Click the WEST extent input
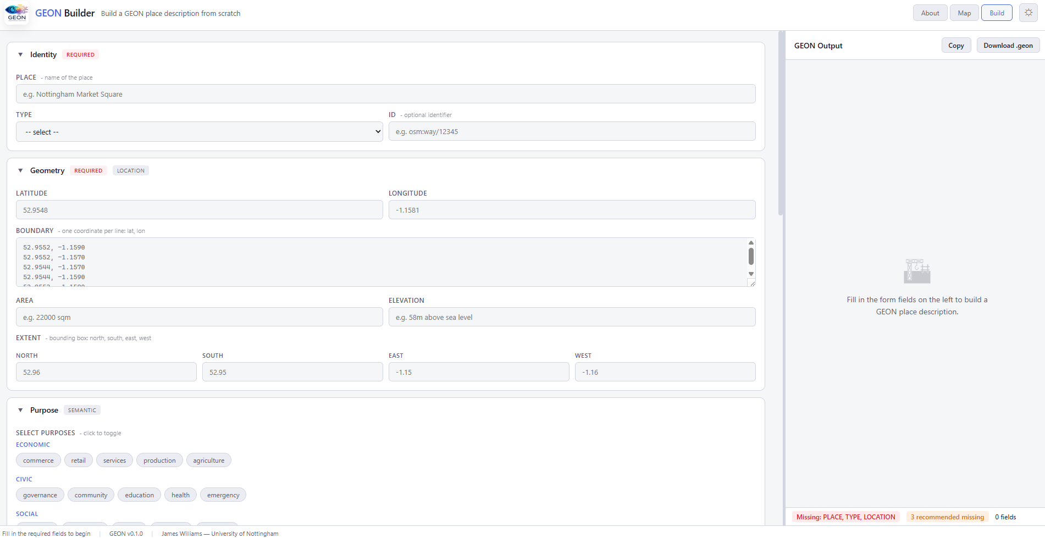The width and height of the screenshot is (1045, 538). 665,372
